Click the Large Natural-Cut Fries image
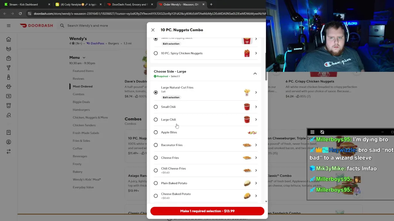Screen dimensions: 394x221 coord(247,92)
